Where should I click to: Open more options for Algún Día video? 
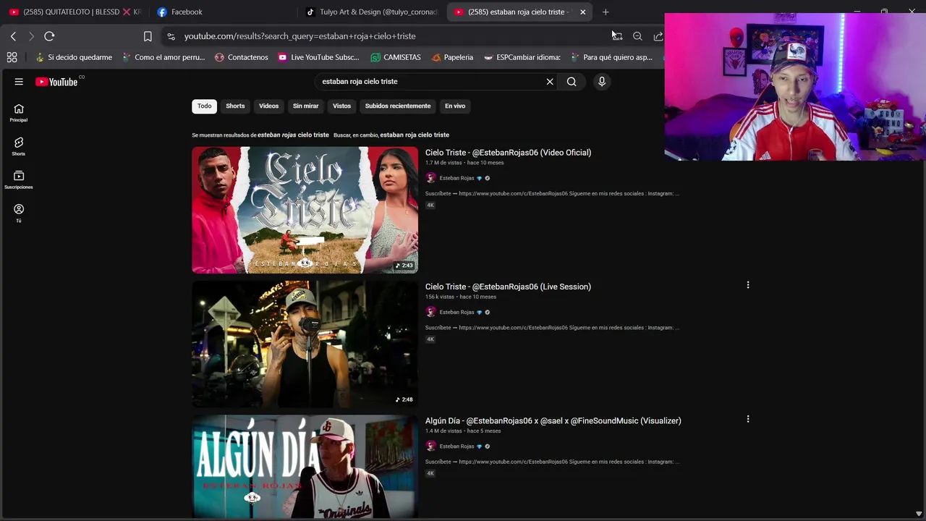[748, 419]
